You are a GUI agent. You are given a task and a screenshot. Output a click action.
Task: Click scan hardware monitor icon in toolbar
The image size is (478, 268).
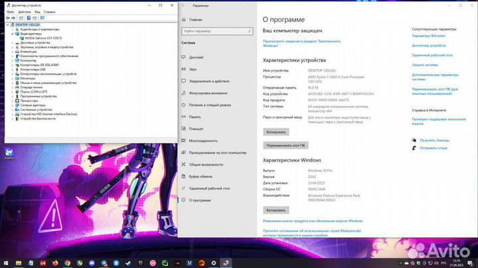click(x=42, y=18)
